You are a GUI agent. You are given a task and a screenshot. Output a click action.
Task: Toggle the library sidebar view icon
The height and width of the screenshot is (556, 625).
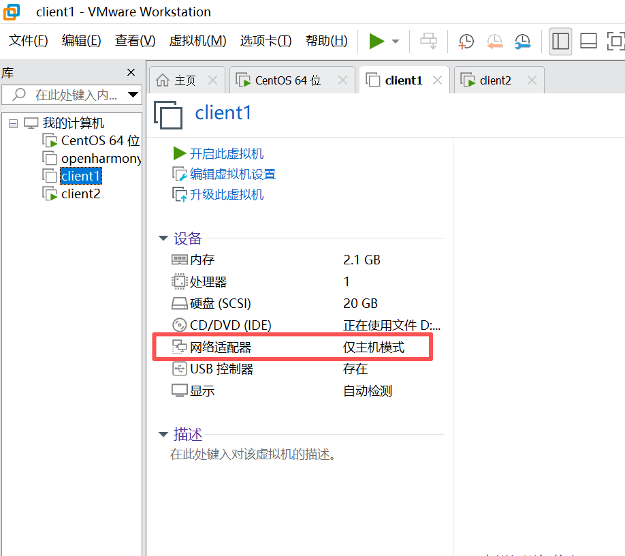click(560, 41)
